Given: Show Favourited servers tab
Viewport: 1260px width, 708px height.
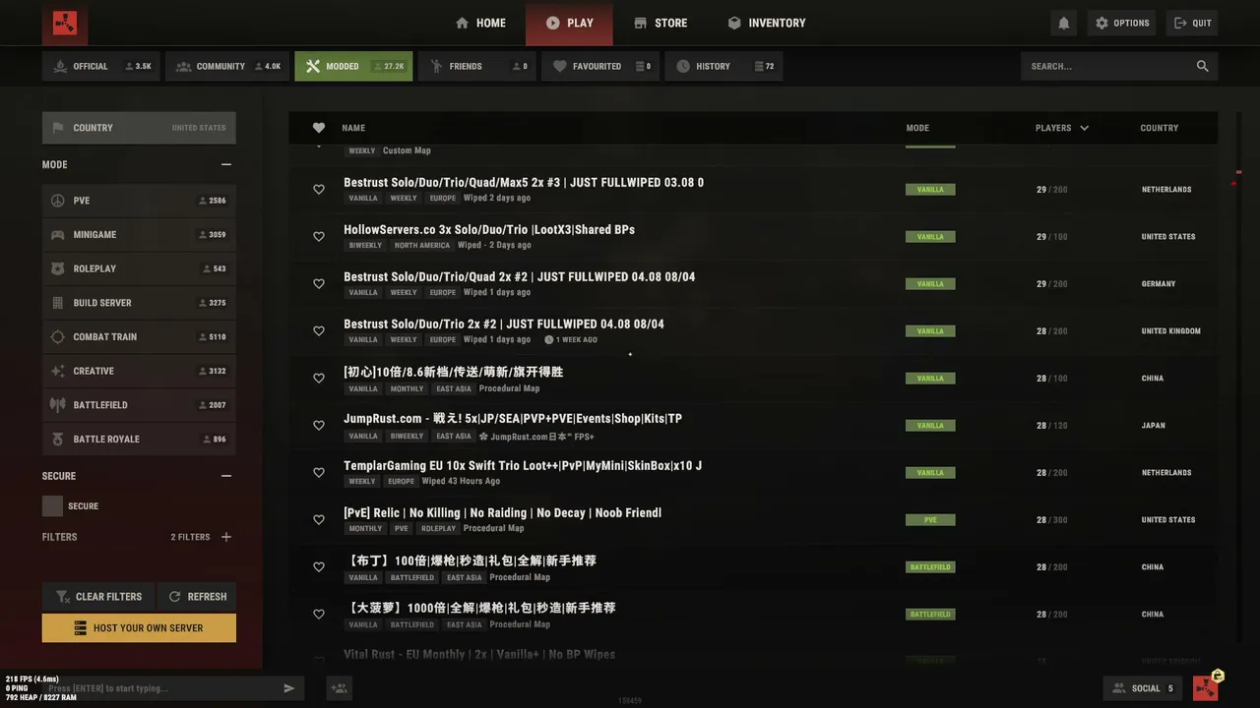Looking at the screenshot, I should click(600, 66).
